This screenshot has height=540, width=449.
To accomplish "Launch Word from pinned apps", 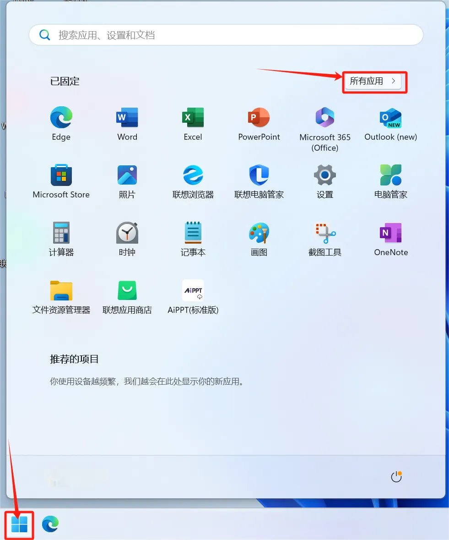I will (x=127, y=123).
